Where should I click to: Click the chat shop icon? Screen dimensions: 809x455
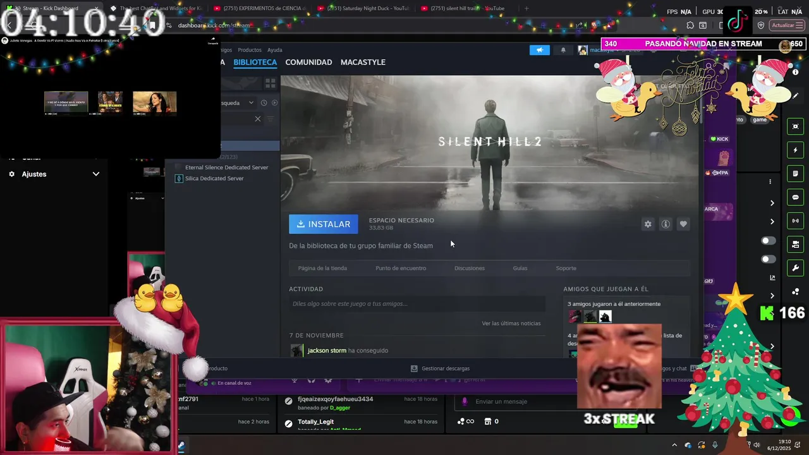click(488, 422)
